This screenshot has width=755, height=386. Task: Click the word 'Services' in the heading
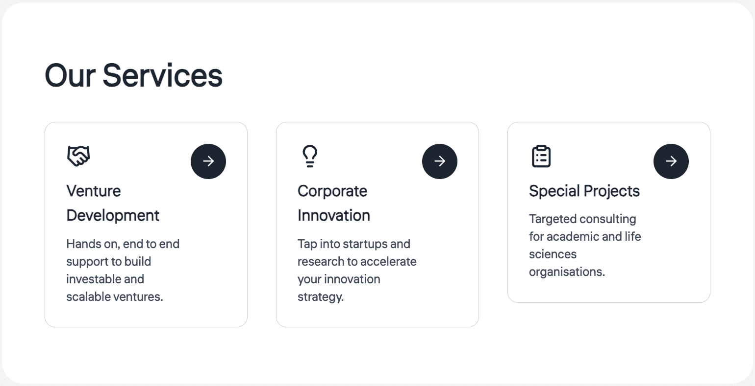(x=162, y=76)
